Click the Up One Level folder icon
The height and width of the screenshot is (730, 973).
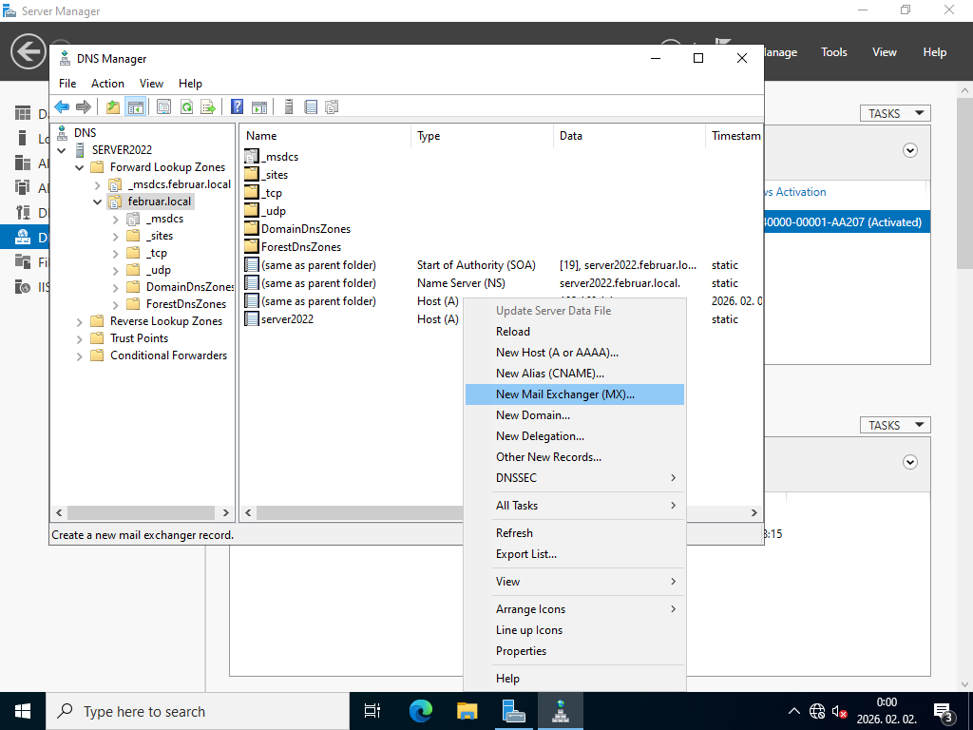pyautogui.click(x=113, y=106)
